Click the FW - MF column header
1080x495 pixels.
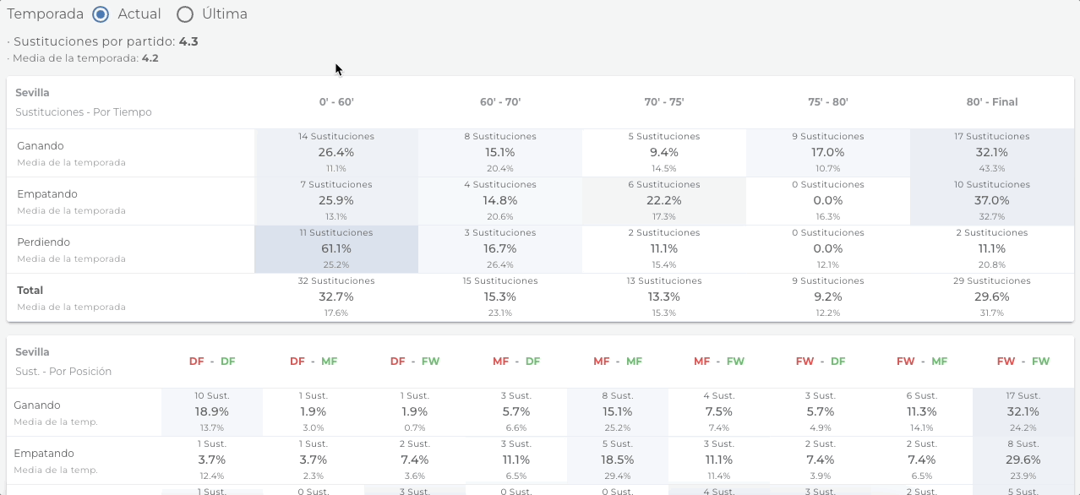pos(922,362)
